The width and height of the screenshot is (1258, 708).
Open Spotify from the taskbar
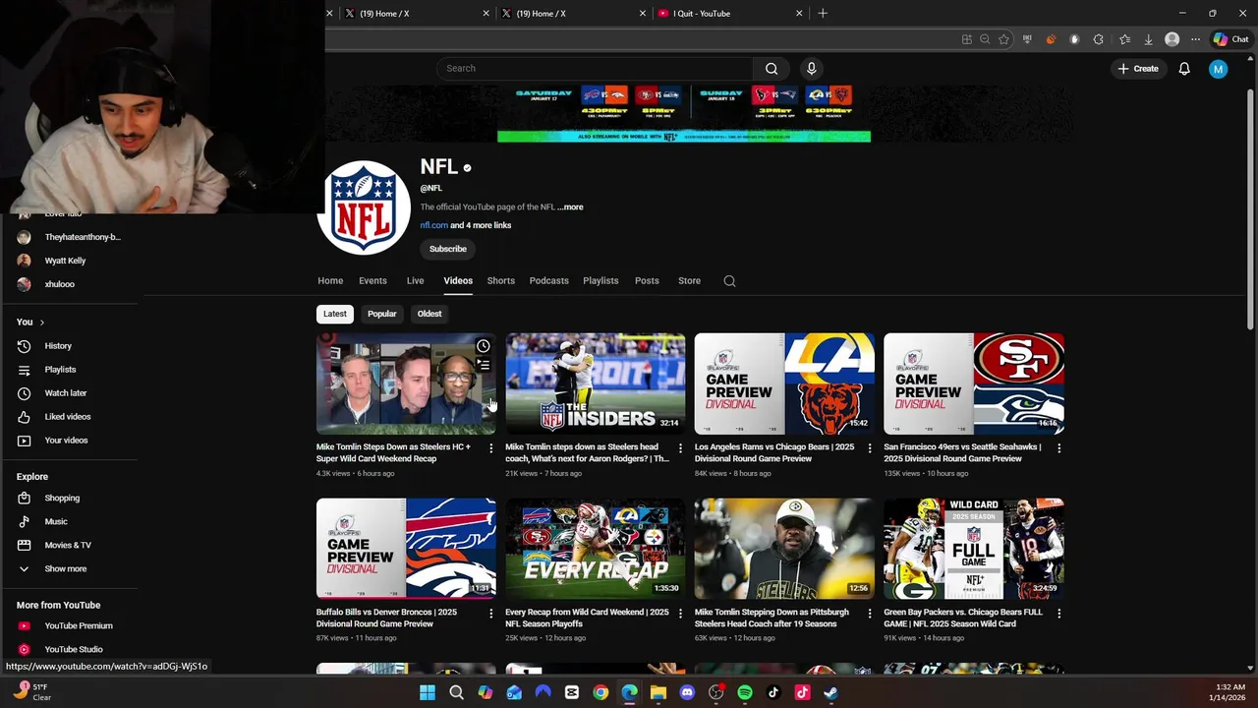click(744, 692)
